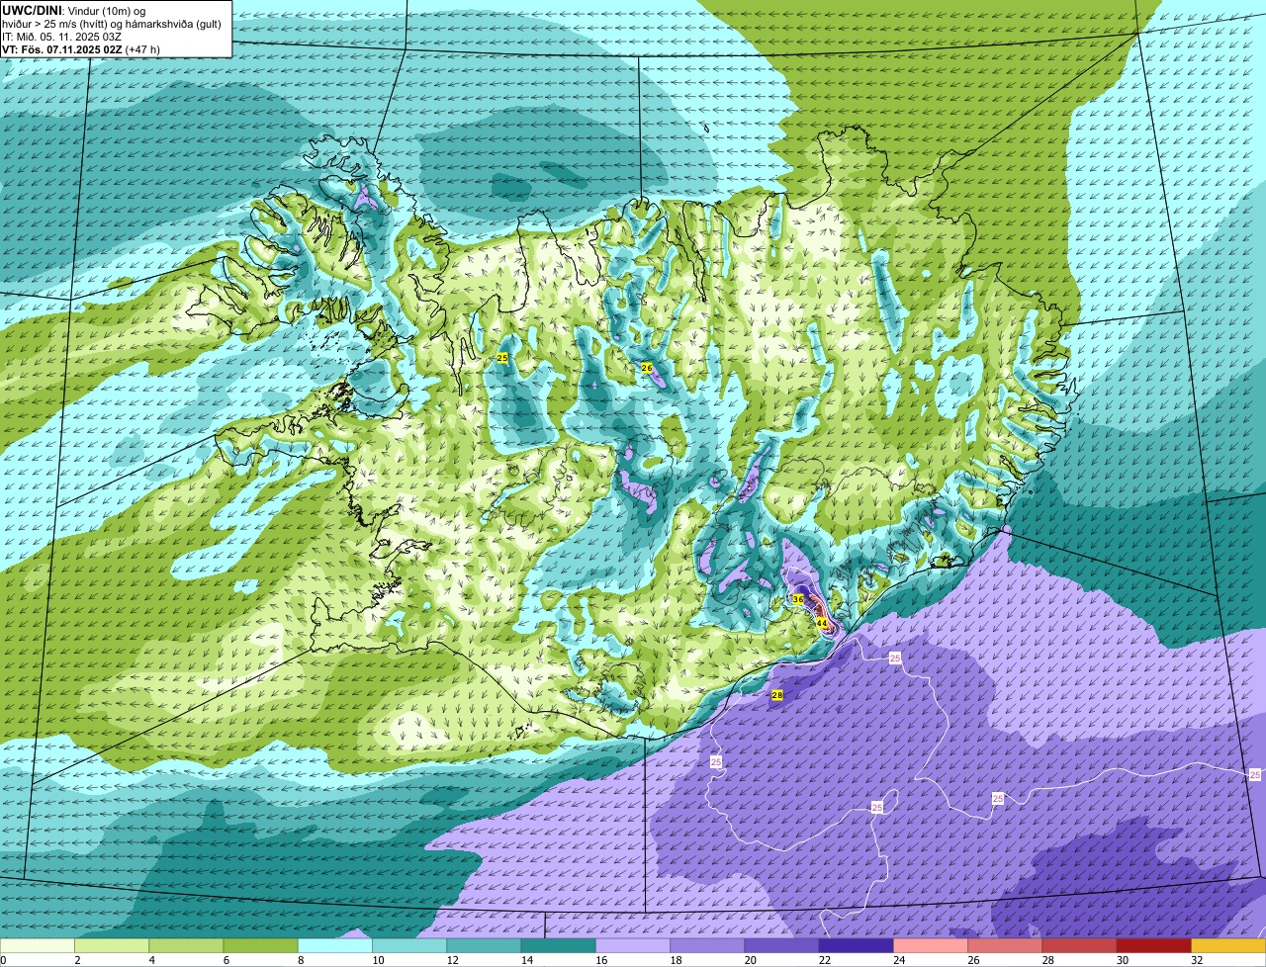
Task: Click the yellow gust label '25'
Action: [x=502, y=357]
